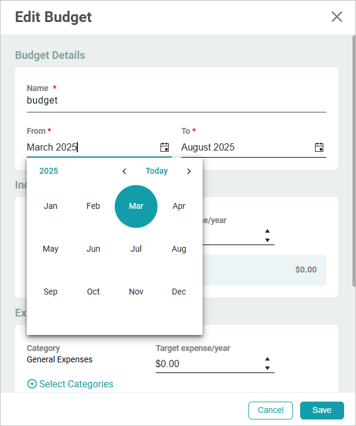
Task: Choose Oct in the month picker
Action: click(93, 292)
